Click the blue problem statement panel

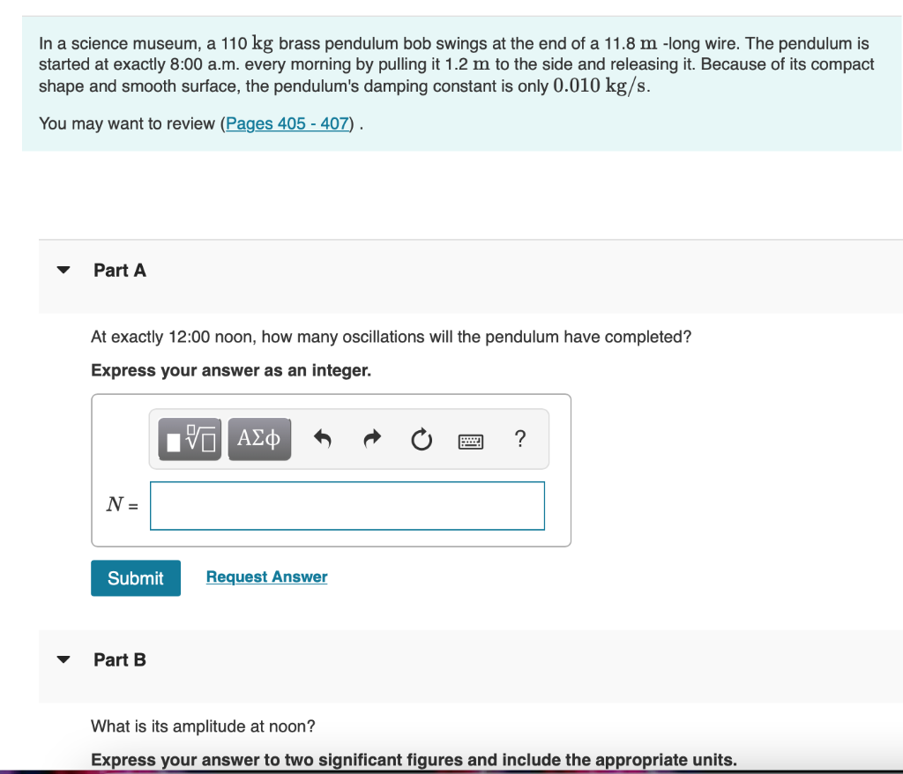pyautogui.click(x=462, y=84)
